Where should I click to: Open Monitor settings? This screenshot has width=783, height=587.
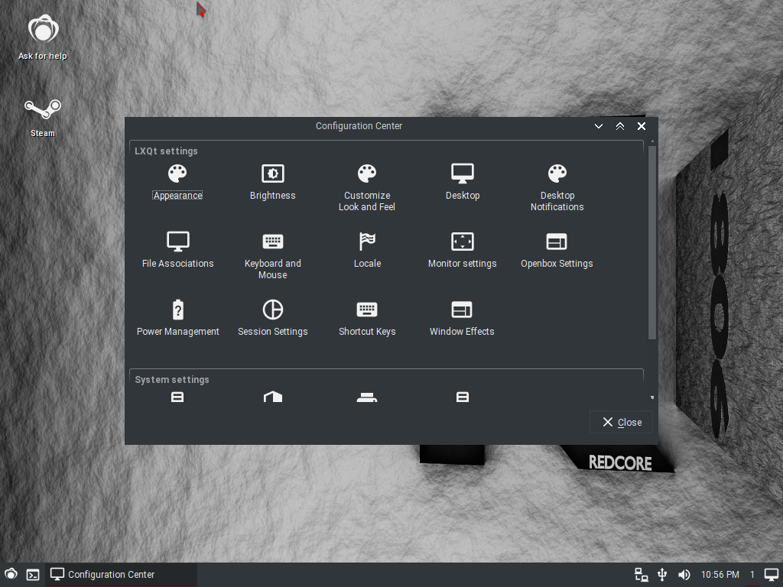point(463,250)
